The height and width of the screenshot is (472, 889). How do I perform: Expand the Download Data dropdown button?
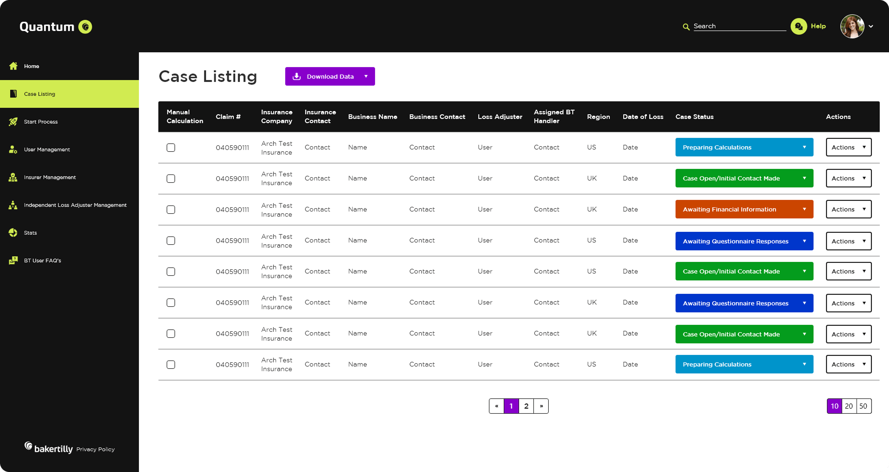[x=366, y=76]
